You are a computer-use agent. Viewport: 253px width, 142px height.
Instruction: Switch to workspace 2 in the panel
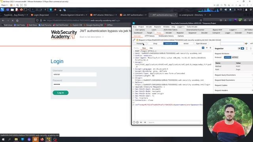click(37, 9)
